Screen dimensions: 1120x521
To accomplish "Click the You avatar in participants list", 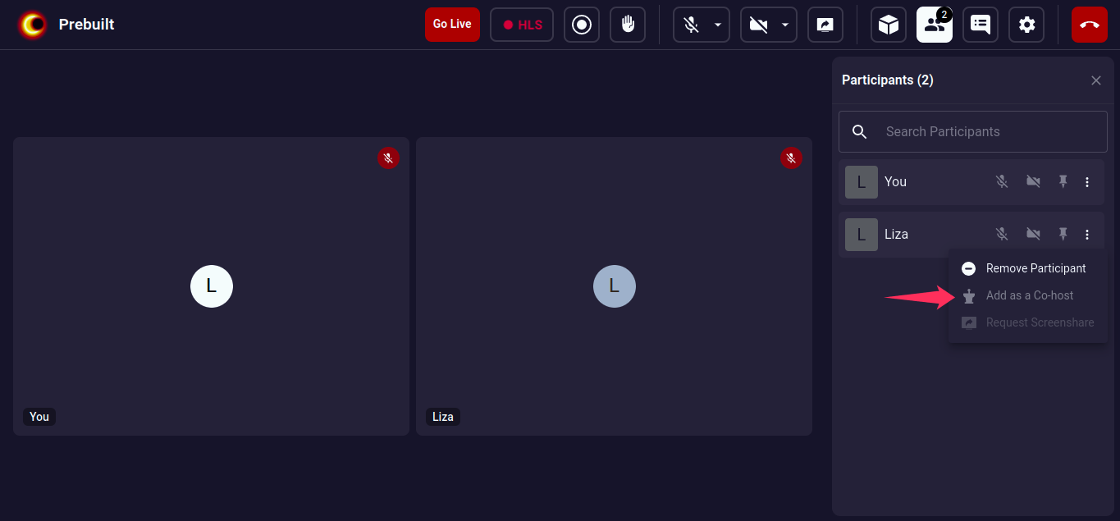I will click(x=862, y=182).
